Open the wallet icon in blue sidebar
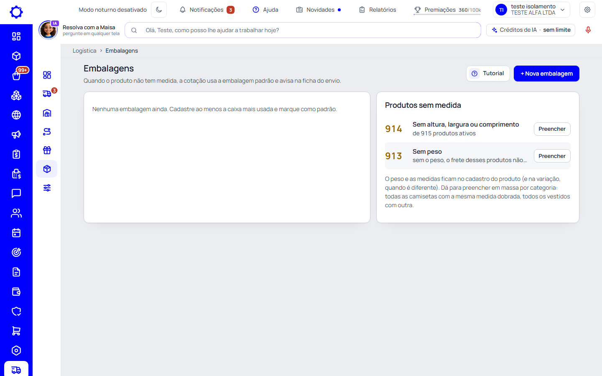The width and height of the screenshot is (602, 376). click(x=16, y=292)
